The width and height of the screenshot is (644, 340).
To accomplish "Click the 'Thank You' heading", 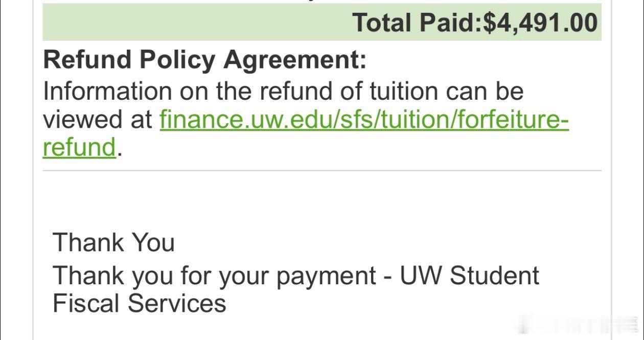I will click(x=113, y=242).
